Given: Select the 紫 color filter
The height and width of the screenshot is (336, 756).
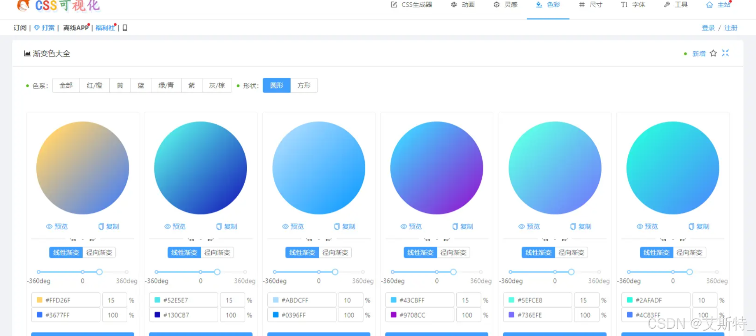Looking at the screenshot, I should [191, 85].
